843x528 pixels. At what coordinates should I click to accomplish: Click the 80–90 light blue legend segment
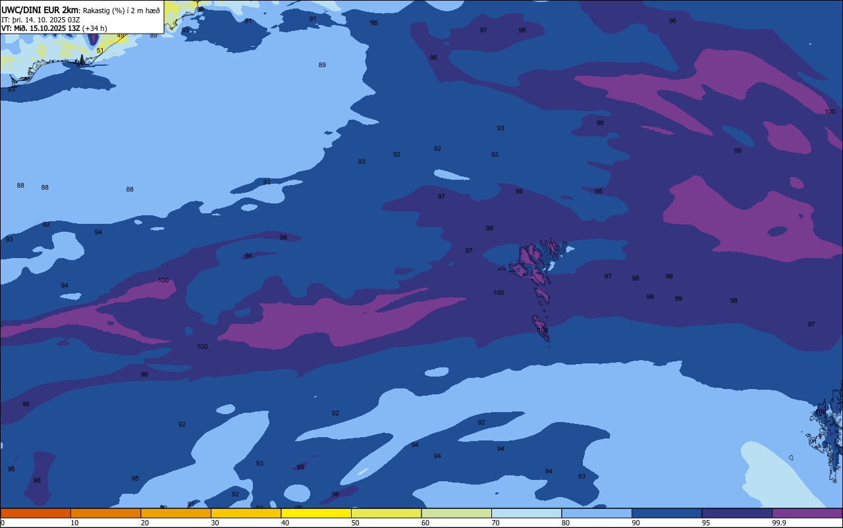point(597,513)
